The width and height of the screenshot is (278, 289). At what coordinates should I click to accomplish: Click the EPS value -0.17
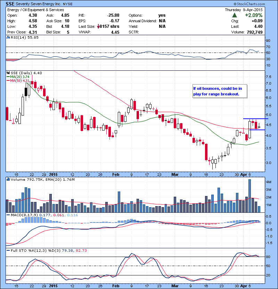tap(114, 21)
